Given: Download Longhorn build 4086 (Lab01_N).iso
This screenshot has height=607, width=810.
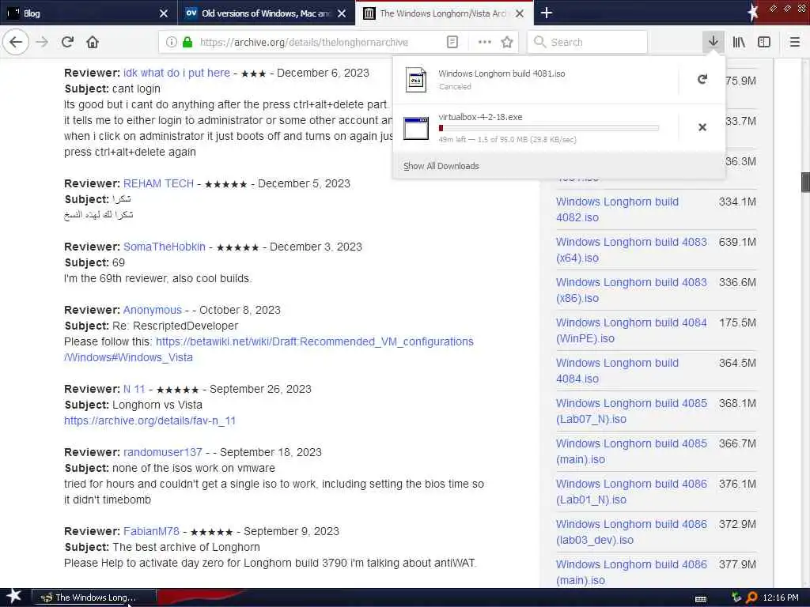Looking at the screenshot, I should pos(631,492).
